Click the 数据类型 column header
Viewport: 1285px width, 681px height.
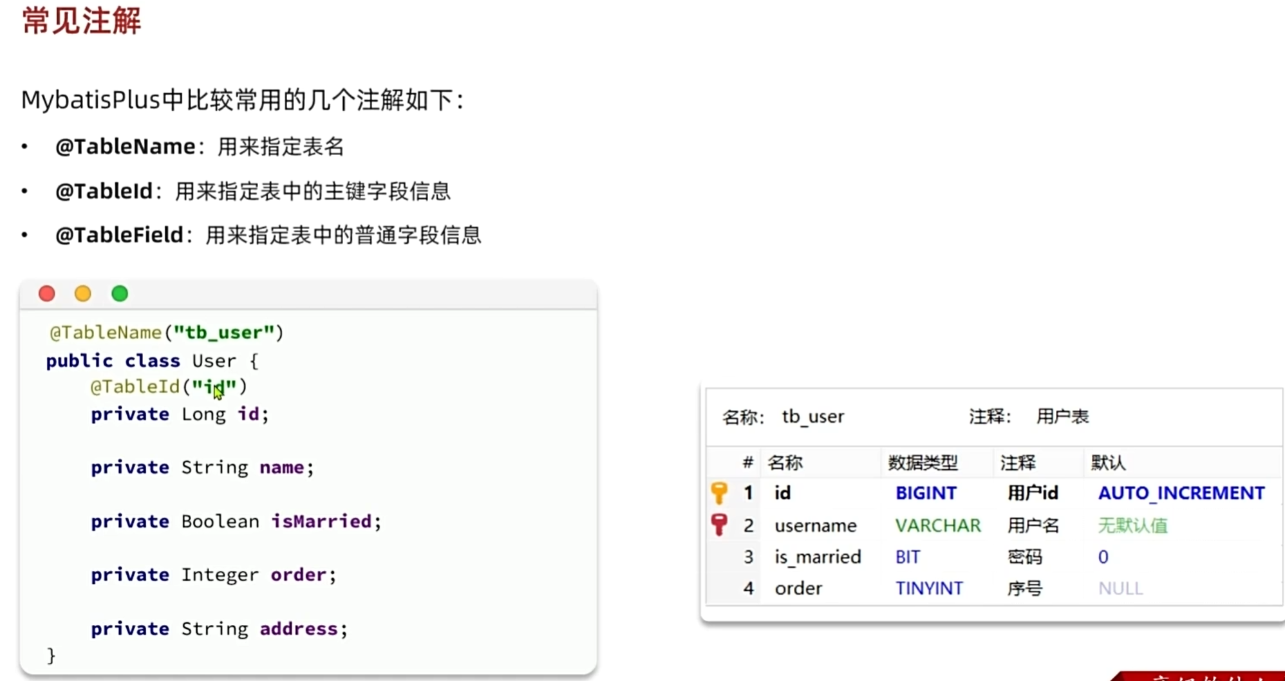[x=923, y=463]
